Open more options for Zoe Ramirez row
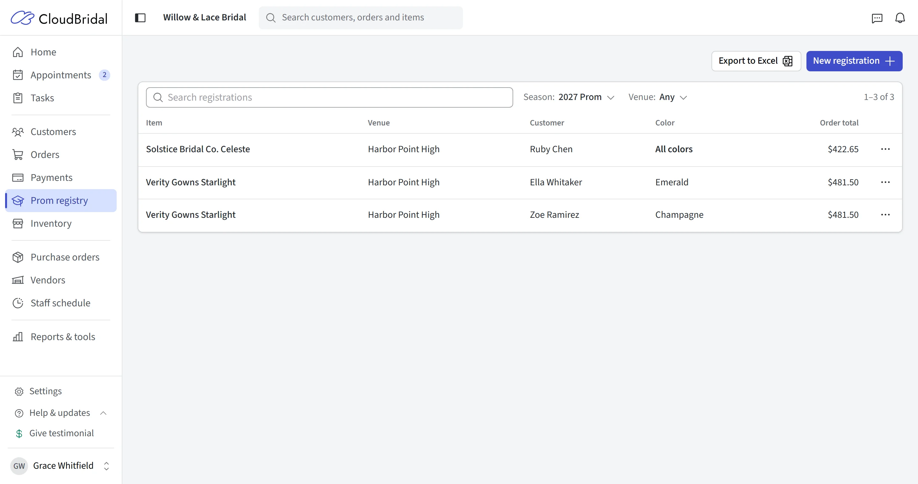The width and height of the screenshot is (918, 484). [885, 215]
